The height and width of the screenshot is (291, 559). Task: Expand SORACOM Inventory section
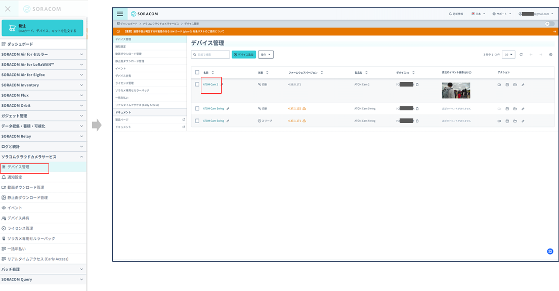tap(43, 85)
